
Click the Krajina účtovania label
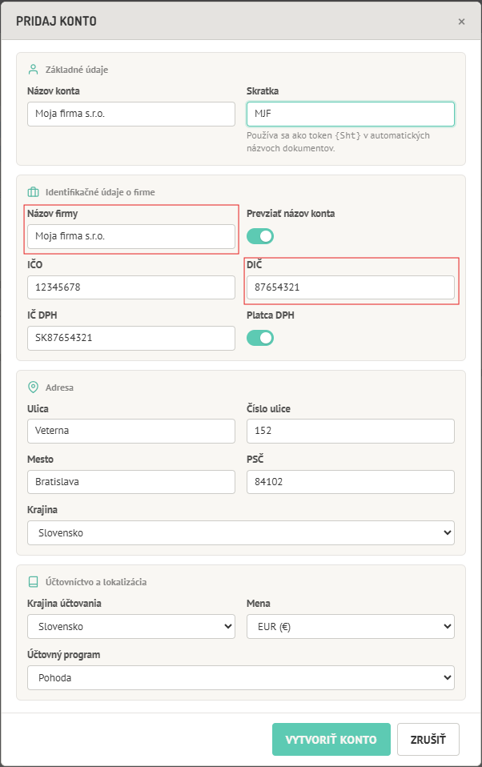pyautogui.click(x=64, y=603)
